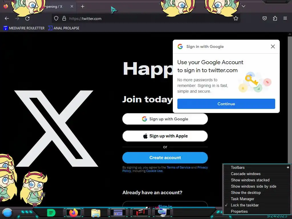Click the Create account button
The height and width of the screenshot is (219, 292).
tap(165, 157)
